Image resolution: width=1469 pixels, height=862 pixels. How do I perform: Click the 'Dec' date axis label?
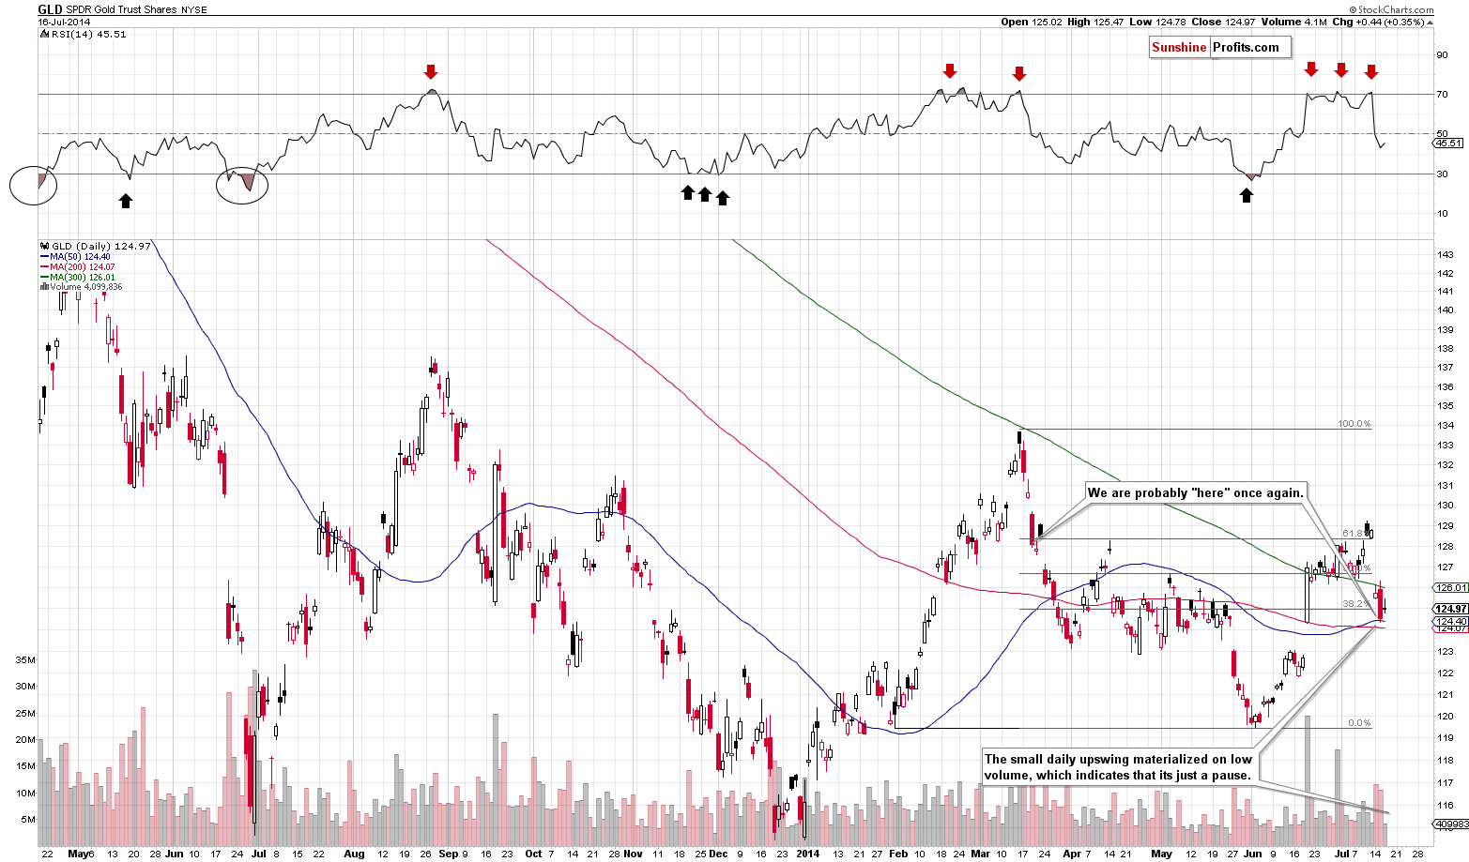click(717, 854)
